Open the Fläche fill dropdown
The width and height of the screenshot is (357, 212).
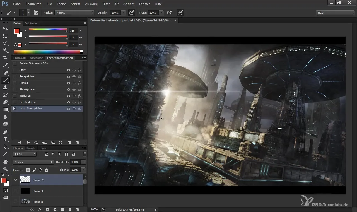pos(83,170)
